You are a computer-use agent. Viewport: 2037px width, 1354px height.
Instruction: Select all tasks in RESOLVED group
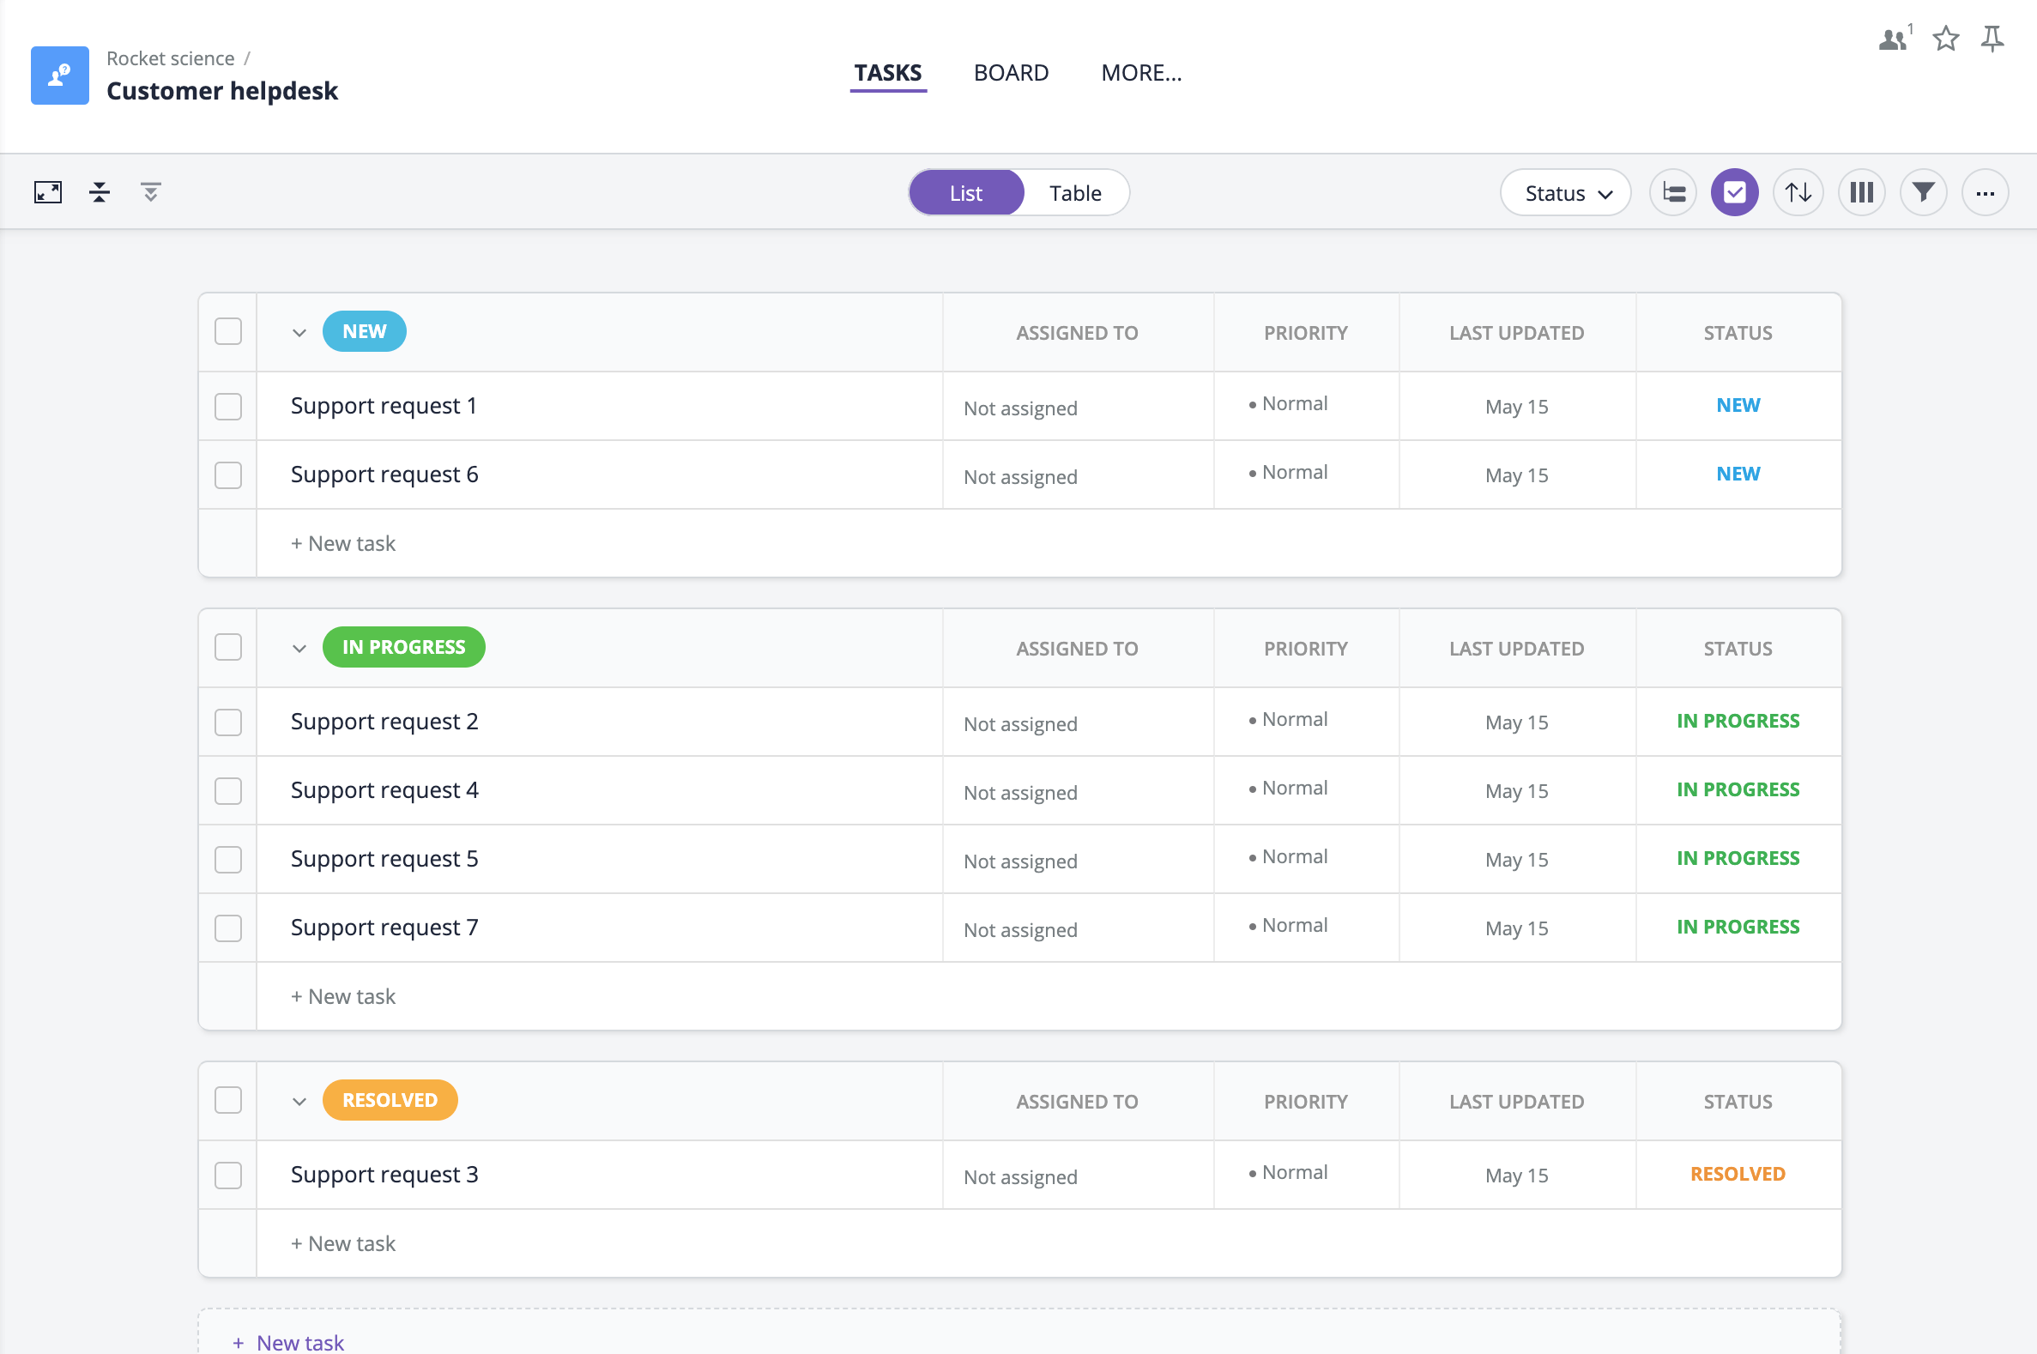click(228, 1101)
